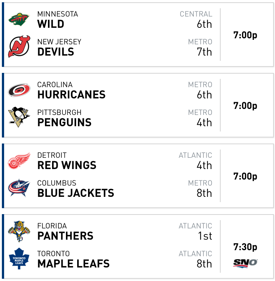
Task: Select the Toronto Maple Leafs logo
Action: point(19,258)
